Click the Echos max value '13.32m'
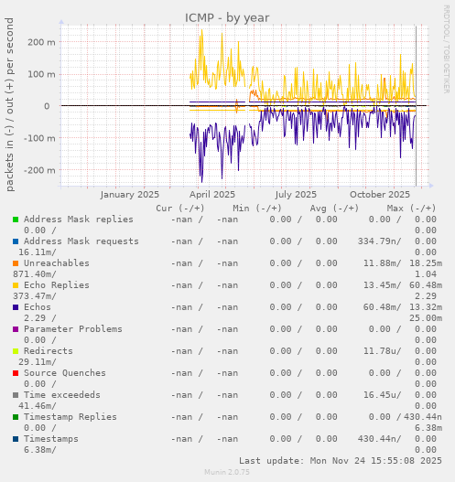455x482 pixels. pyautogui.click(x=426, y=306)
